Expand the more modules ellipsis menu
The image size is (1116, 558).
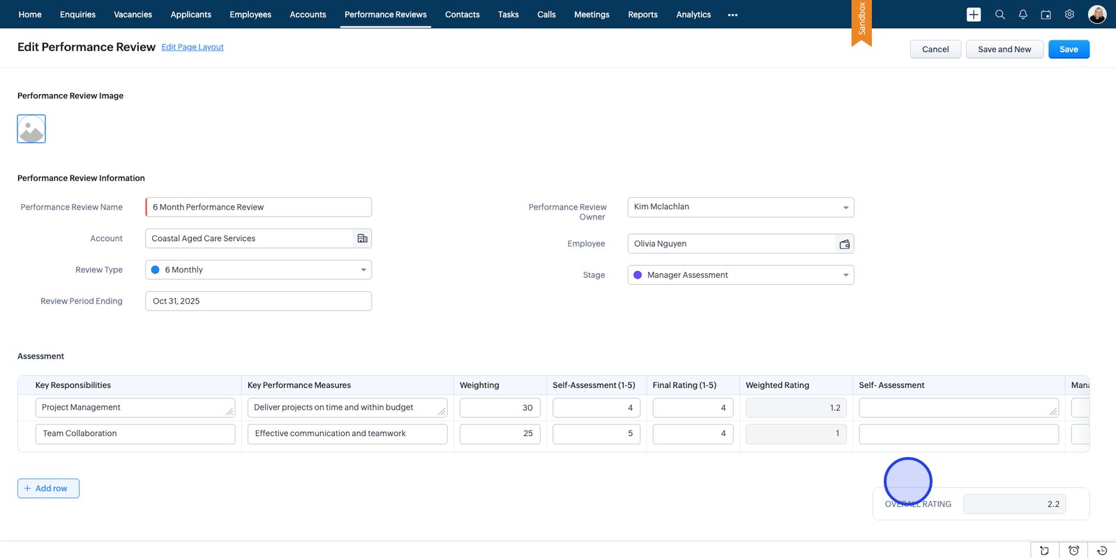click(x=732, y=15)
